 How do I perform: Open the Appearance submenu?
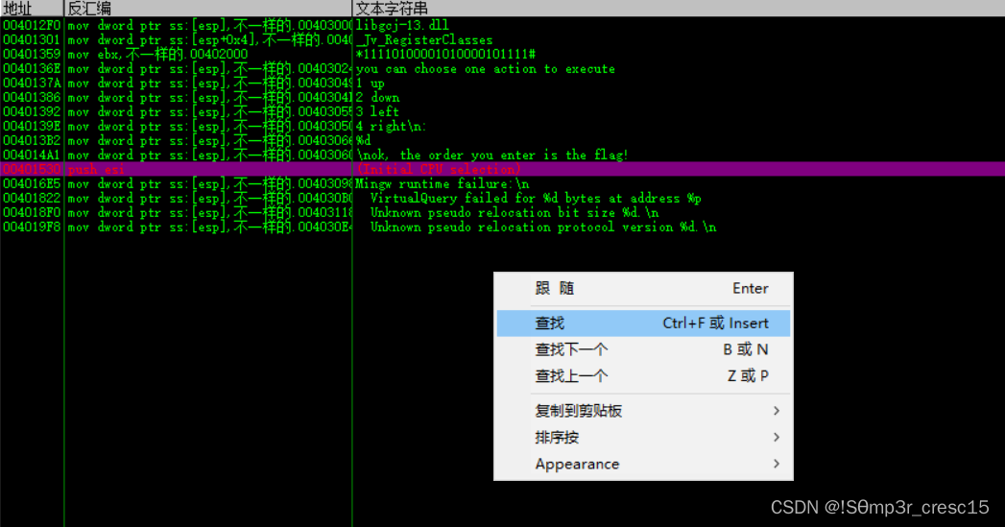tap(643, 464)
